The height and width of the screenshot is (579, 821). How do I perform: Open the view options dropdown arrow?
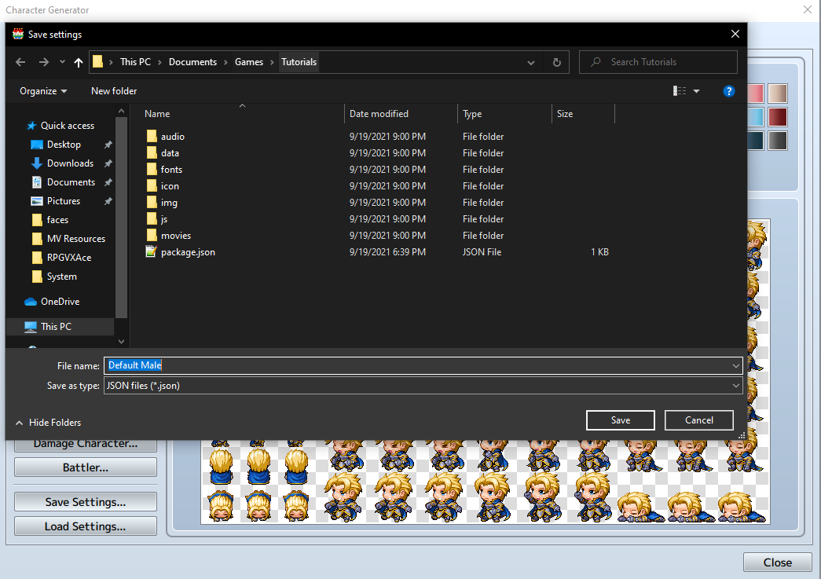(x=696, y=91)
